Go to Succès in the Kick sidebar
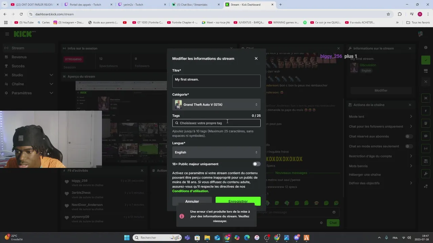The height and width of the screenshot is (243, 433). [28, 66]
